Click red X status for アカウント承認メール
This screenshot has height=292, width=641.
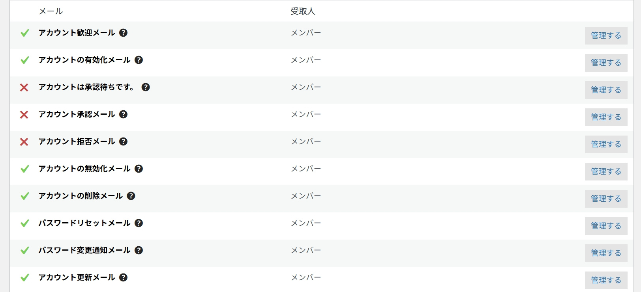24,114
